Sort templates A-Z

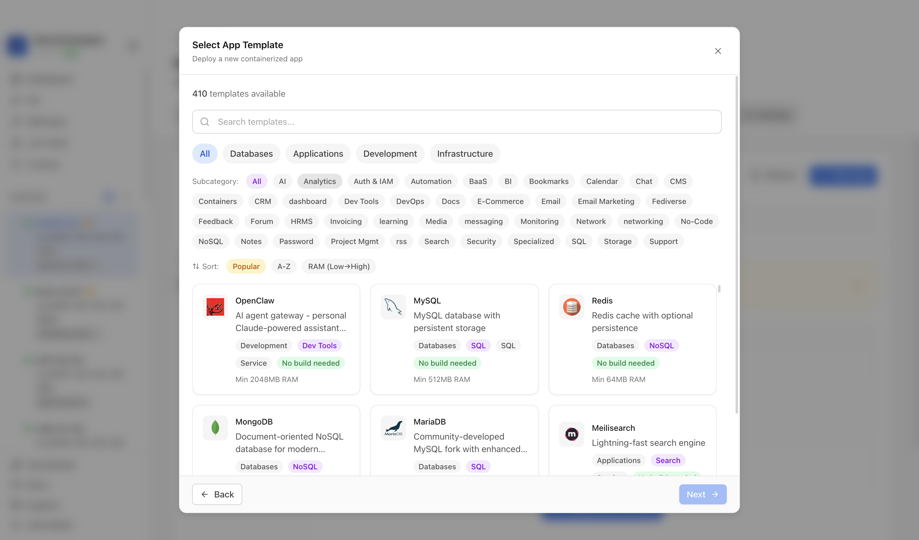(284, 267)
